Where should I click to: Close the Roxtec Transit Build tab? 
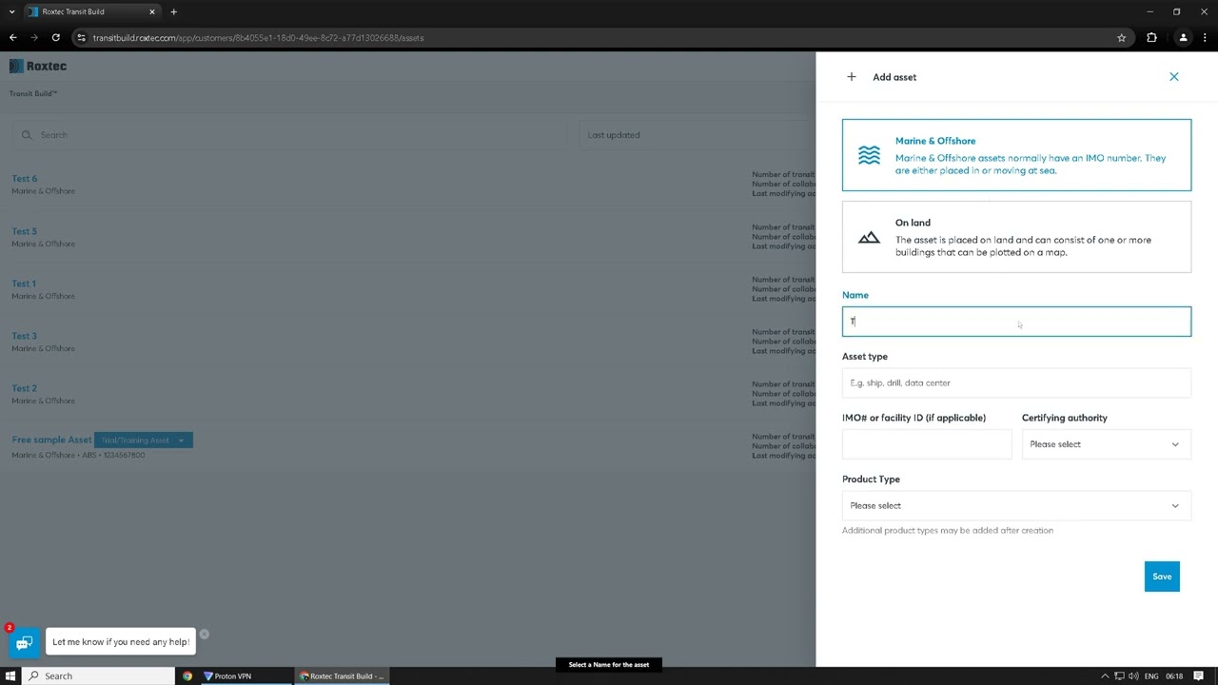[x=150, y=12]
